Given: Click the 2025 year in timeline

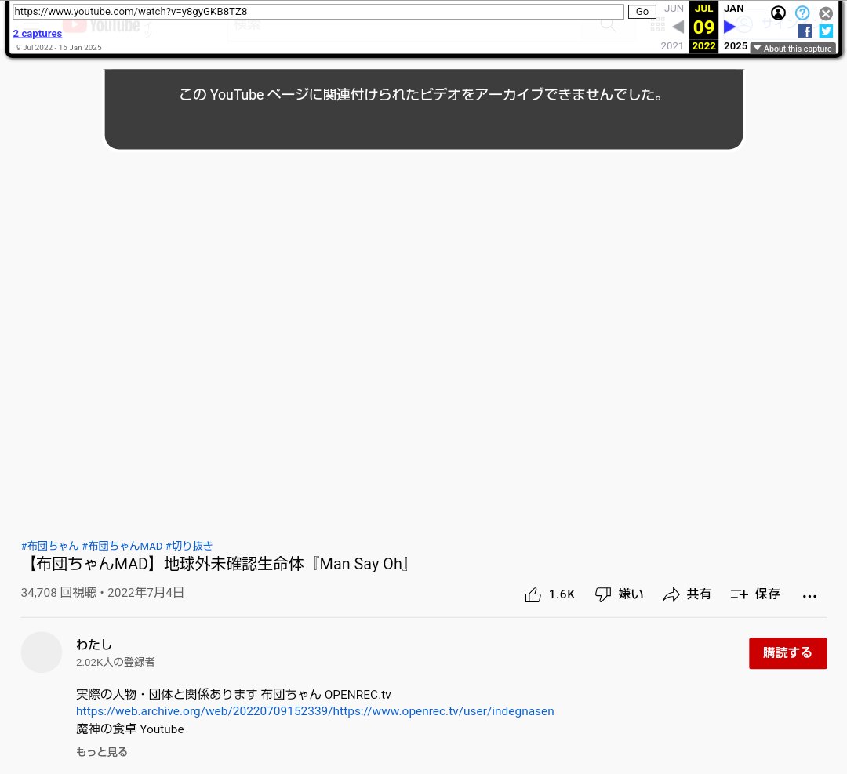Looking at the screenshot, I should (x=736, y=46).
